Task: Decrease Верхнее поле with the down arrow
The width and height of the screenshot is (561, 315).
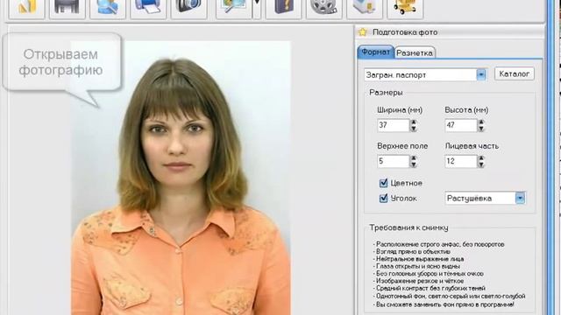Action: (414, 164)
